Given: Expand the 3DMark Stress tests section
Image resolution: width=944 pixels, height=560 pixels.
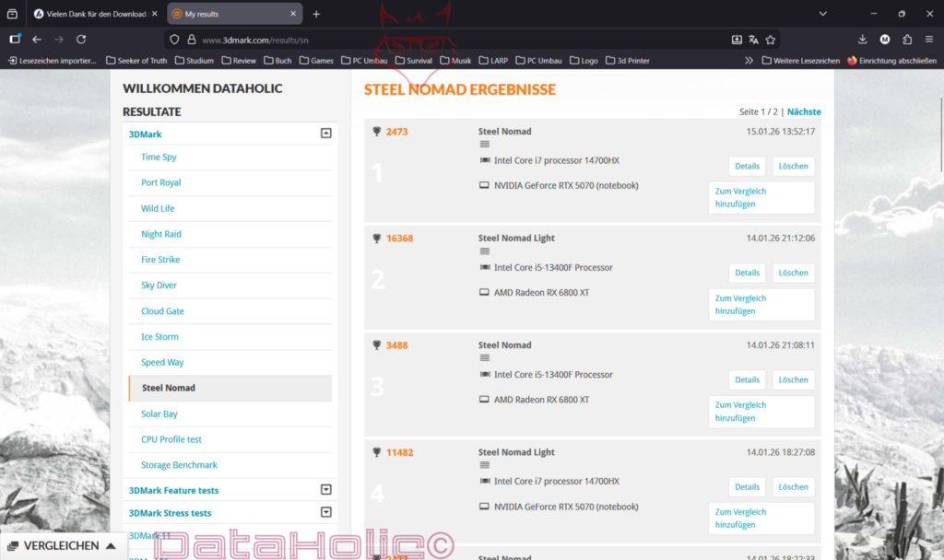Looking at the screenshot, I should 325,512.
